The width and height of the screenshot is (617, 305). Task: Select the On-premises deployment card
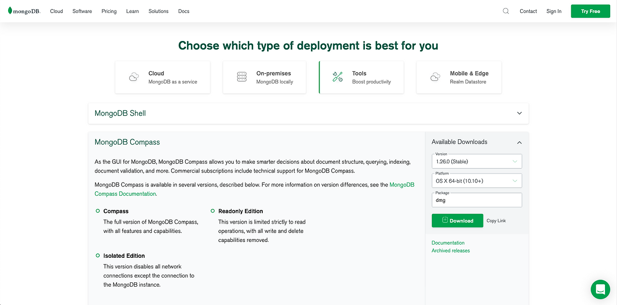click(x=264, y=77)
